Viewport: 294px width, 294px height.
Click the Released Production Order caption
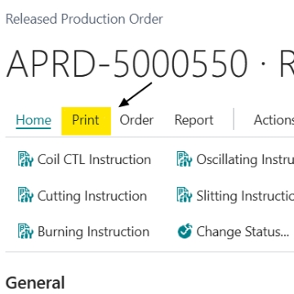[x=84, y=20]
